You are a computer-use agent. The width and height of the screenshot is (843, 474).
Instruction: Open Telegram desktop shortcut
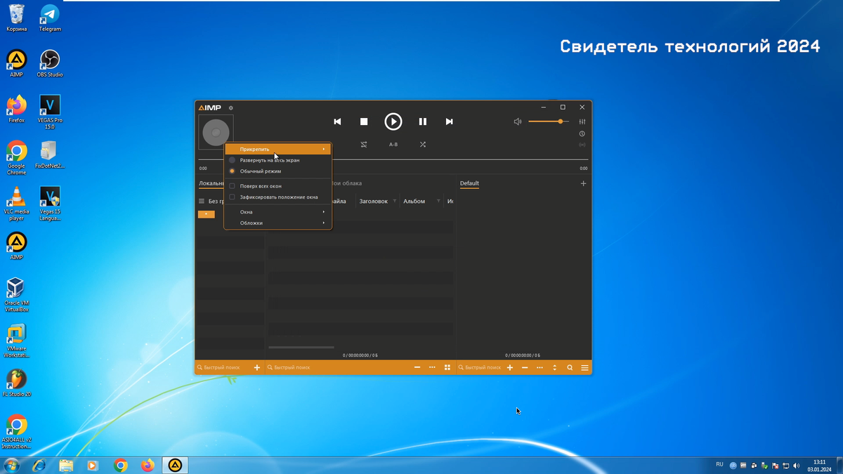click(x=50, y=18)
